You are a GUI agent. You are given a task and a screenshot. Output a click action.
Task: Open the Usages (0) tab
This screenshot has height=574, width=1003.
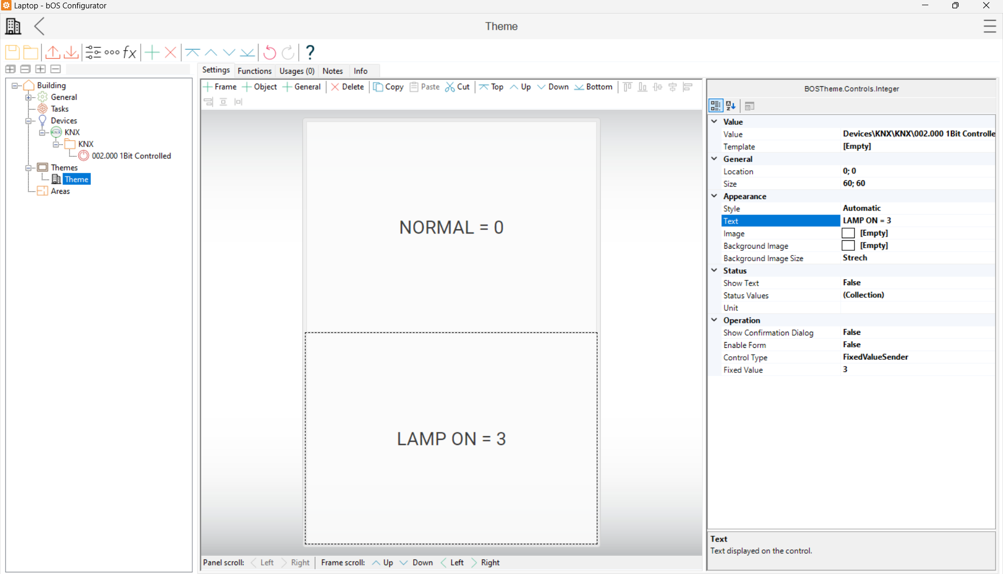(x=297, y=71)
